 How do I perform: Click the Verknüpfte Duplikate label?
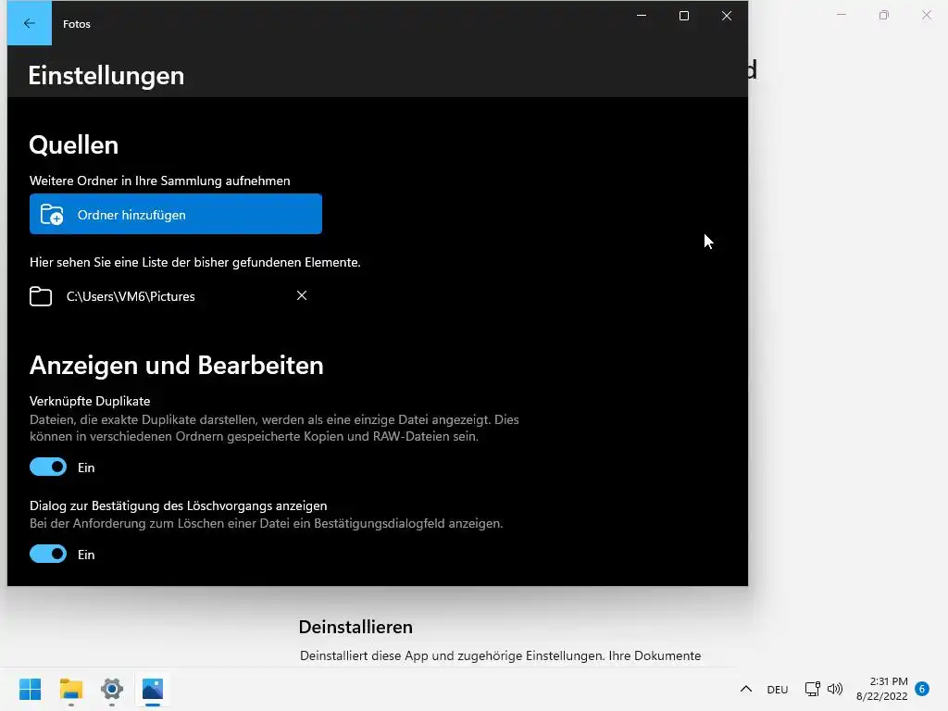pos(90,401)
